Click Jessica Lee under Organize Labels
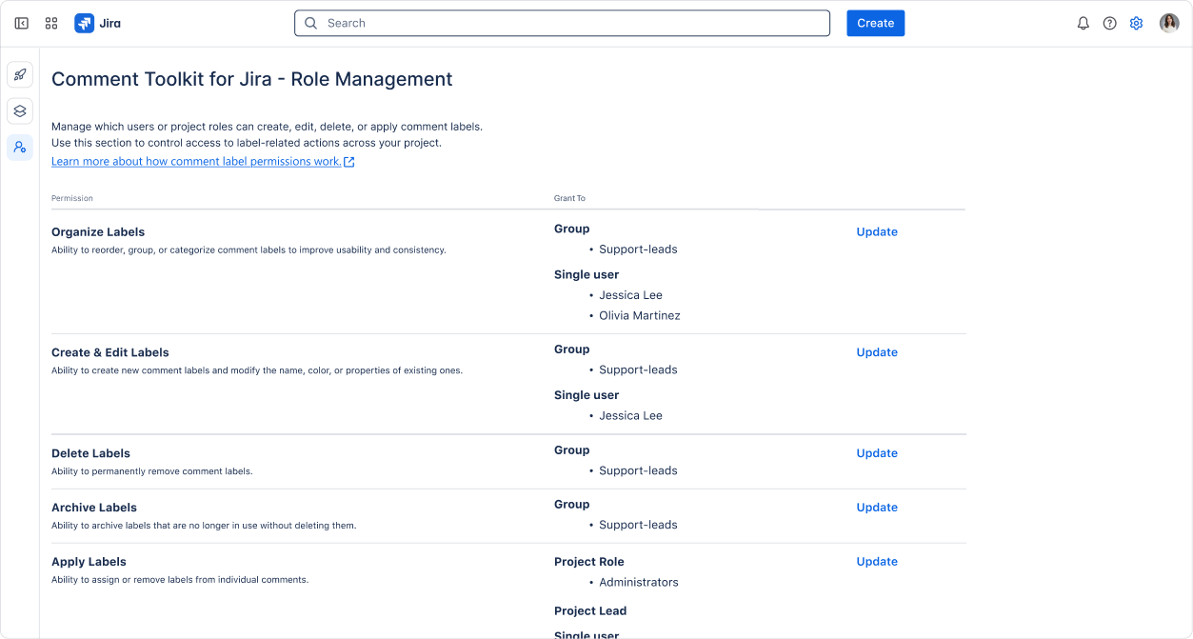Screen dimensions: 1193x639 pos(630,295)
